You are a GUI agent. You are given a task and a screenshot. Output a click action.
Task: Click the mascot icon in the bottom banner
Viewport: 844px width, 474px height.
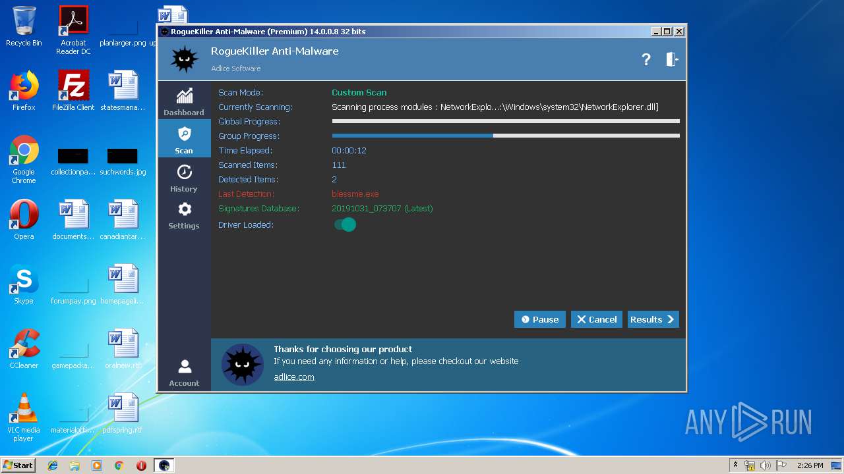pyautogui.click(x=242, y=364)
